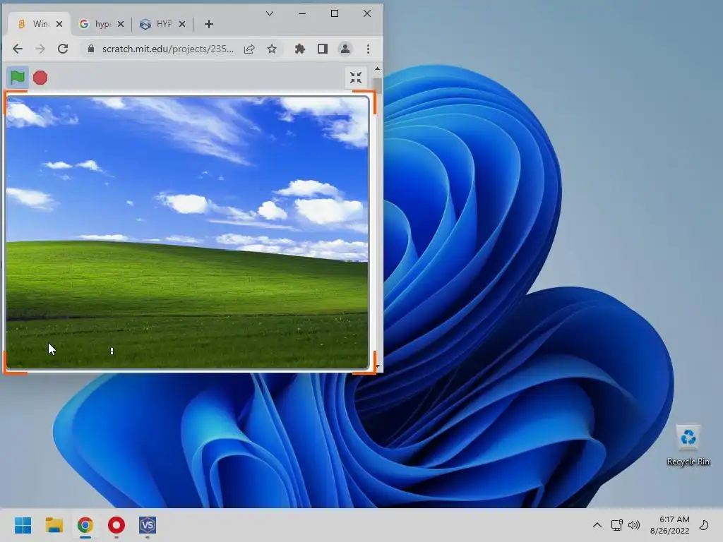Viewport: 723px width, 542px height.
Task: Maximize the Chrome window
Action: pos(335,13)
